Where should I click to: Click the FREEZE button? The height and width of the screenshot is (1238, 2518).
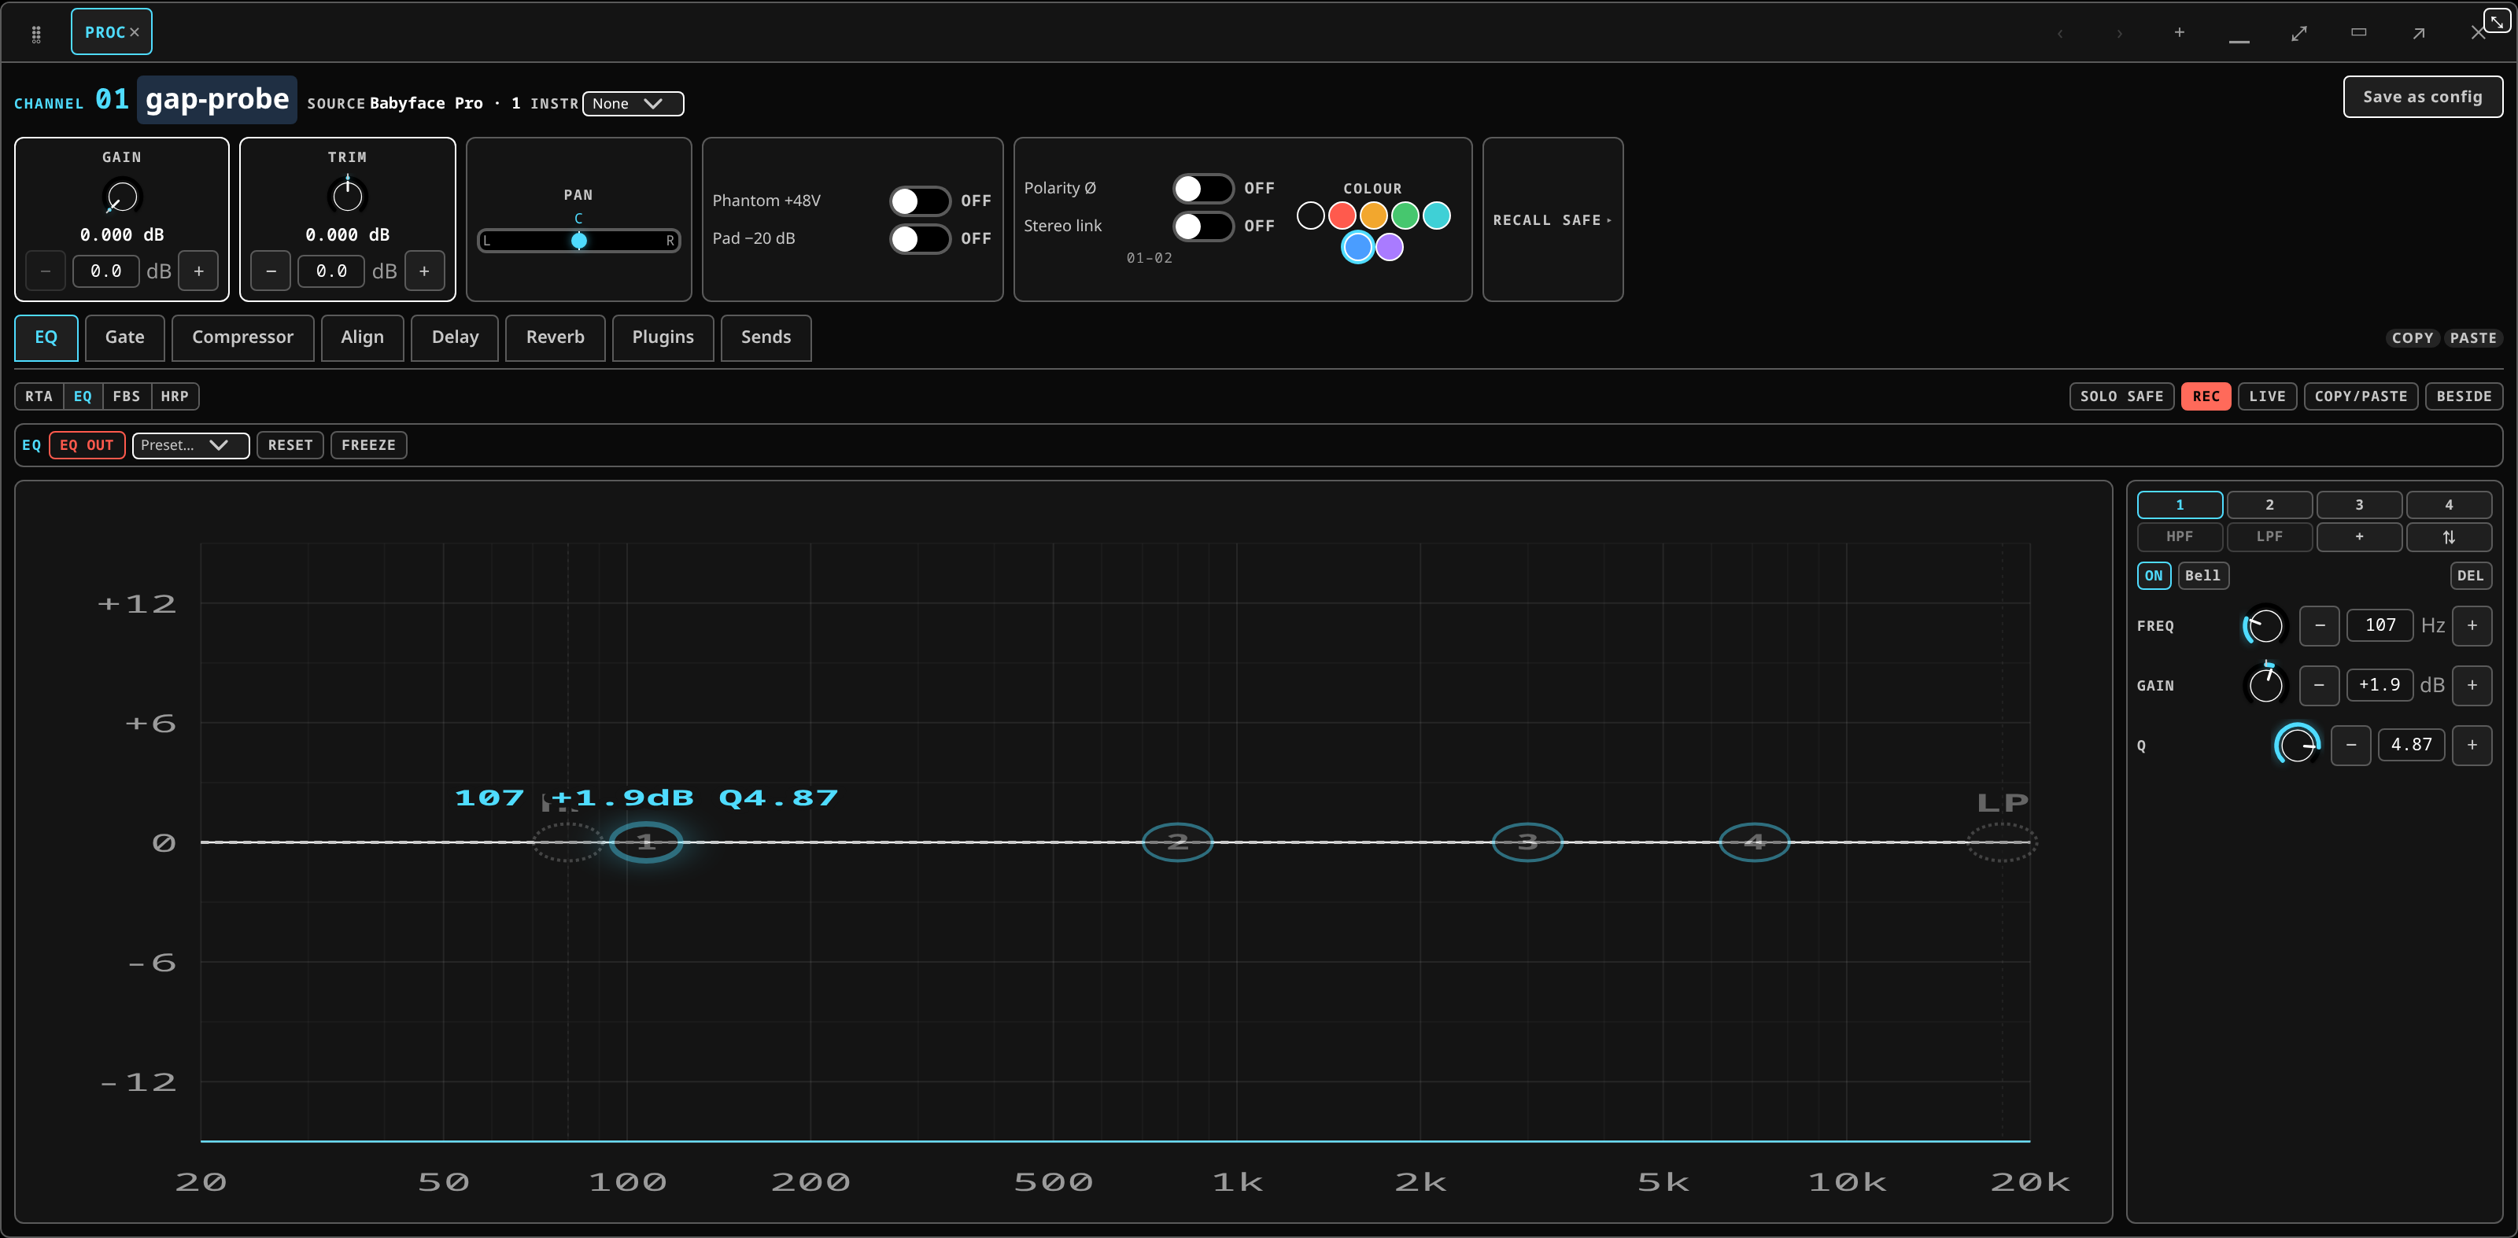[368, 445]
